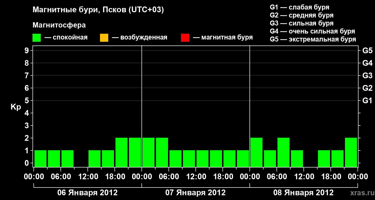
Task: Click the right-axis 'G4' level label
Action: pos(367,63)
